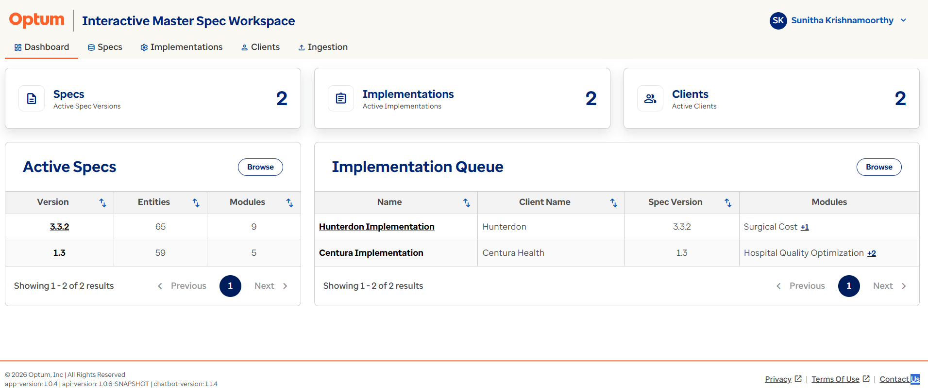Click the Implementations card clipboard icon

[341, 98]
